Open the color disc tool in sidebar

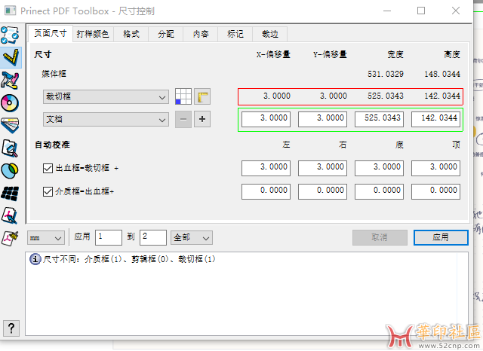coord(11,102)
